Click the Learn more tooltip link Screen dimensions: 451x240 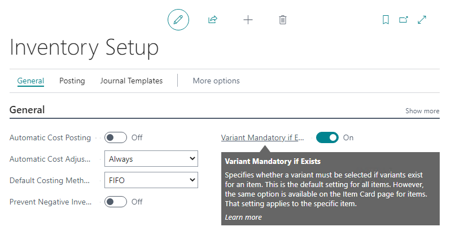(243, 217)
